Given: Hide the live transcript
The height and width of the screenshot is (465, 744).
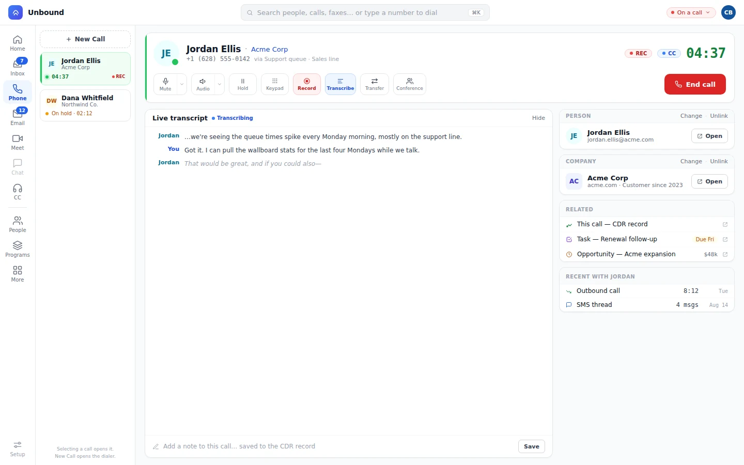Looking at the screenshot, I should pyautogui.click(x=538, y=118).
